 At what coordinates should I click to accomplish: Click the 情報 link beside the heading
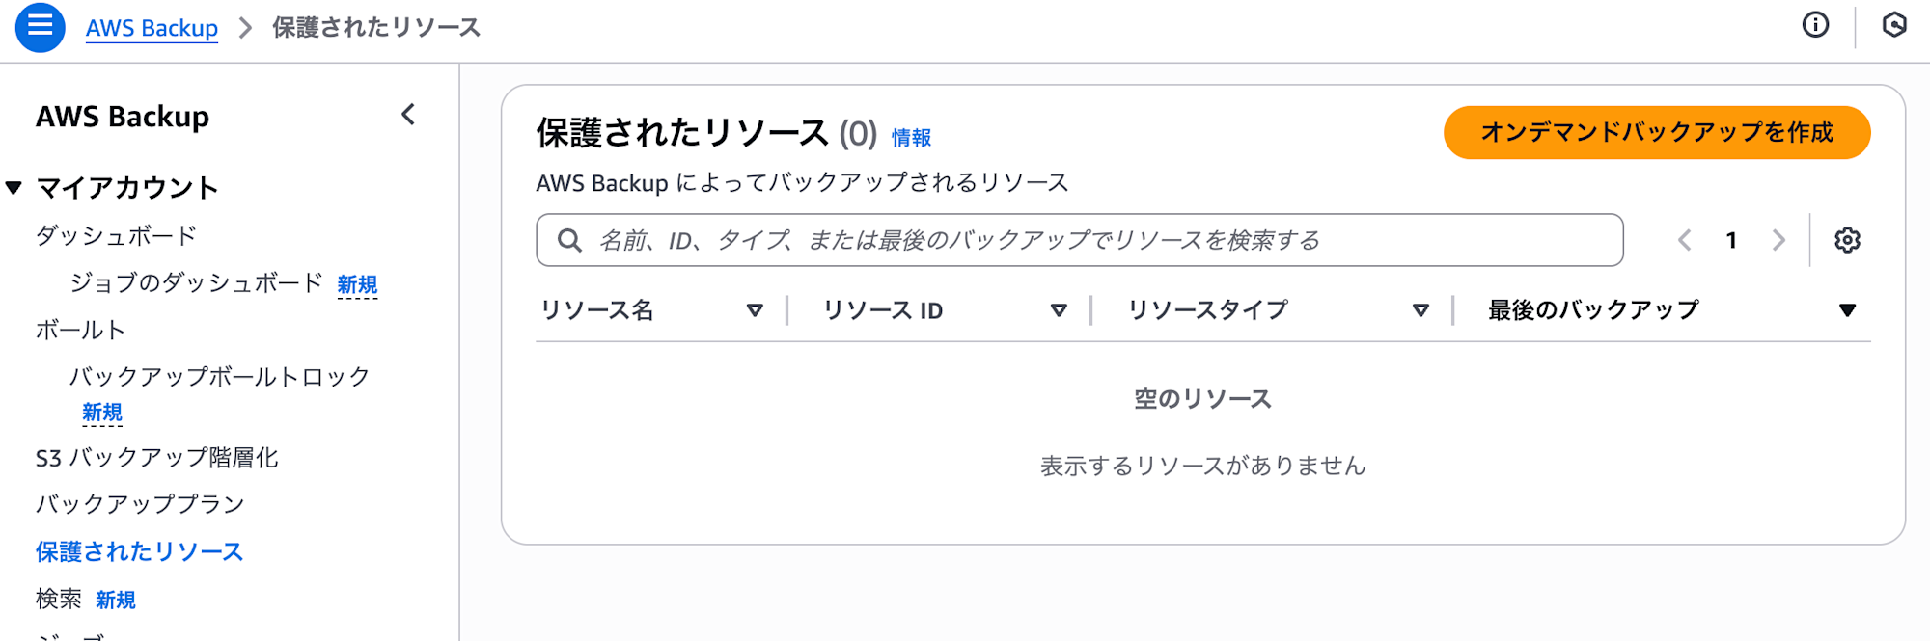click(911, 138)
